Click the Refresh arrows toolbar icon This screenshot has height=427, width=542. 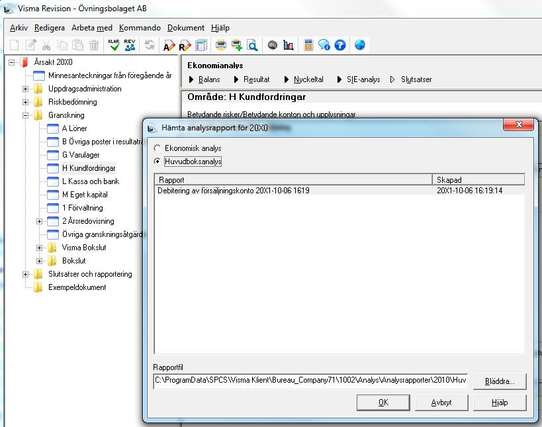(150, 45)
